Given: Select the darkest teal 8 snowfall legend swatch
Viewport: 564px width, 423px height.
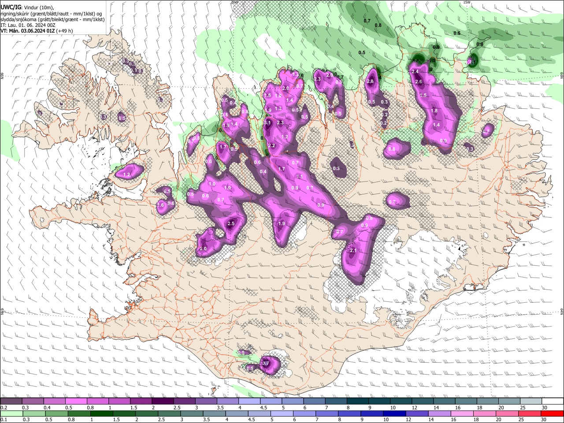Looking at the screenshot, I should coord(358,401).
